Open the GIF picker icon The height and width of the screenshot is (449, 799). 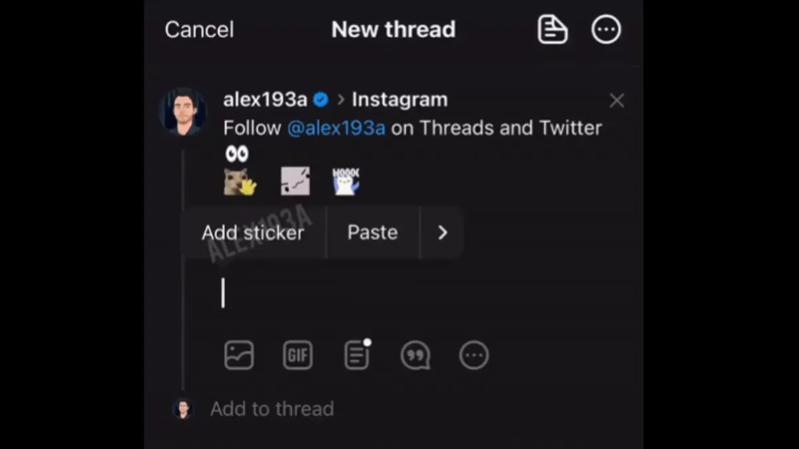pos(298,355)
